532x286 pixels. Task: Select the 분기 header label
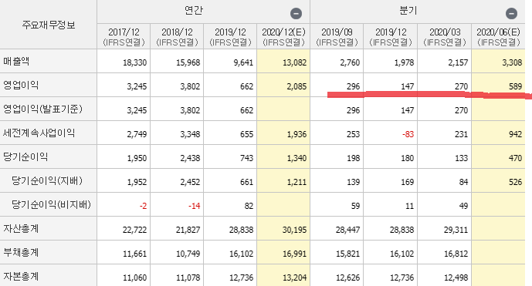[x=408, y=11]
